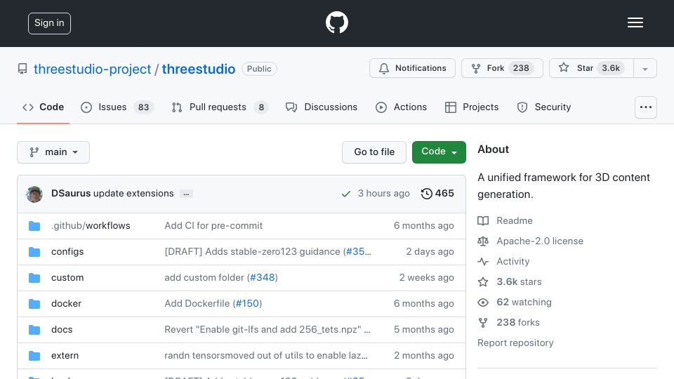Viewport: 674px width, 379px height.
Task: Open the Issues tab
Action: pyautogui.click(x=117, y=107)
